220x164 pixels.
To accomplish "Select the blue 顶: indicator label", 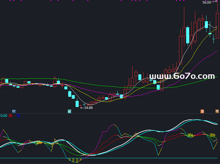I will (18, 116).
